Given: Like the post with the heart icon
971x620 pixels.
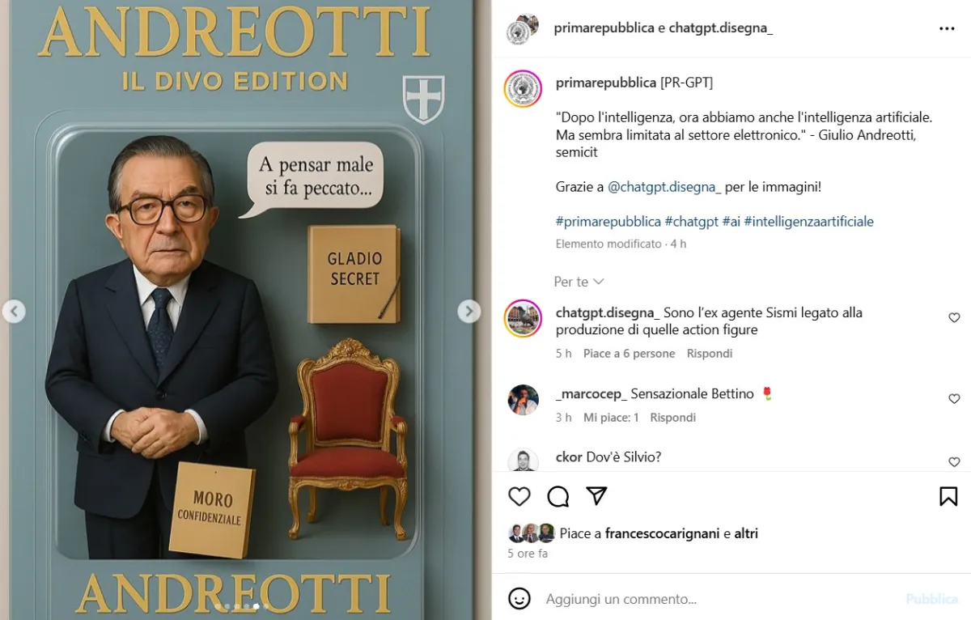Looking at the screenshot, I should [519, 496].
